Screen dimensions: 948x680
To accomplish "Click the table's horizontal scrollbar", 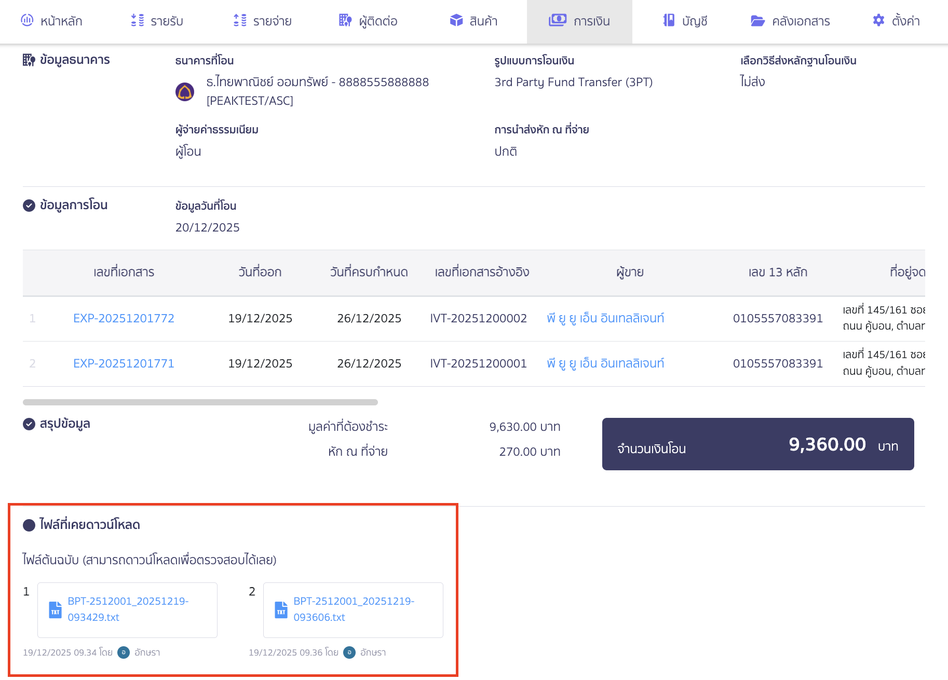I will point(200,402).
